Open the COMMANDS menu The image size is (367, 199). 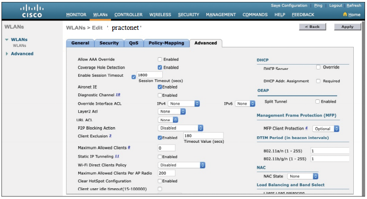[x=255, y=15]
